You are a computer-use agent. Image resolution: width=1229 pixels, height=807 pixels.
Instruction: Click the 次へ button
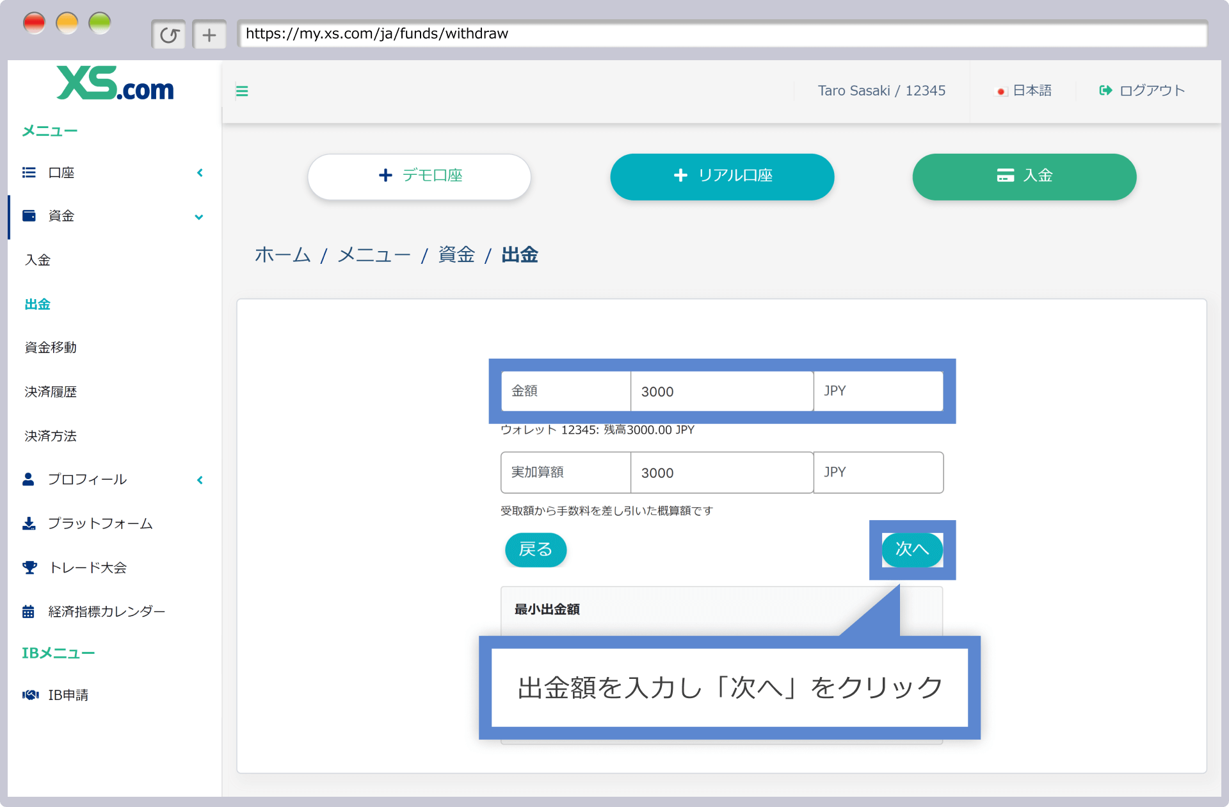(912, 550)
